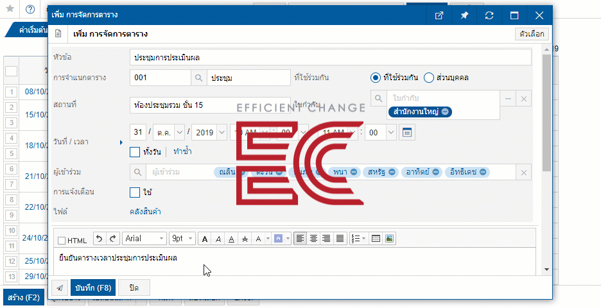
Task: Tick the header checkbox in background table
Action: tap(11, 71)
